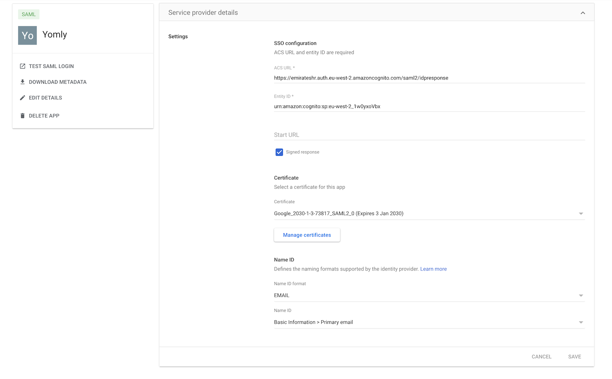Image resolution: width=612 pixels, height=379 pixels.
Task: Collapse the Service provider details panel
Action: click(x=582, y=13)
